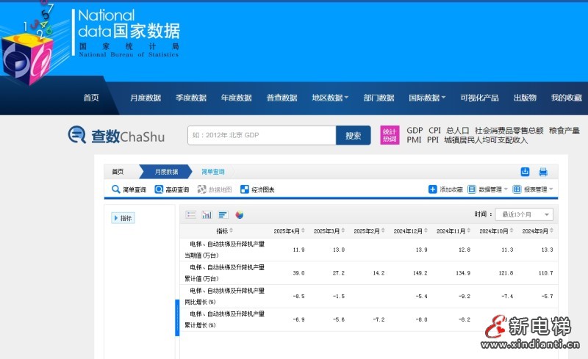Click the download icon above the toolbar

(526, 172)
